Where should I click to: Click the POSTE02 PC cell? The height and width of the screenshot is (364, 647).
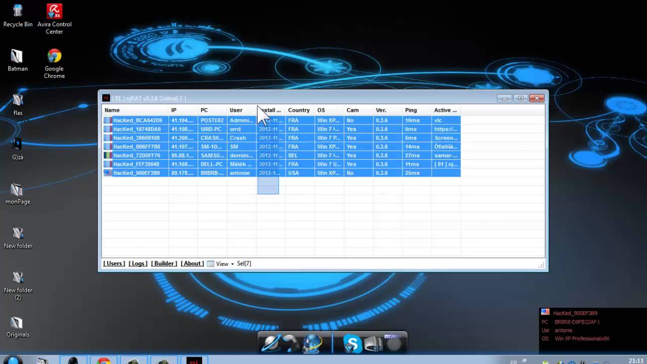click(212, 120)
